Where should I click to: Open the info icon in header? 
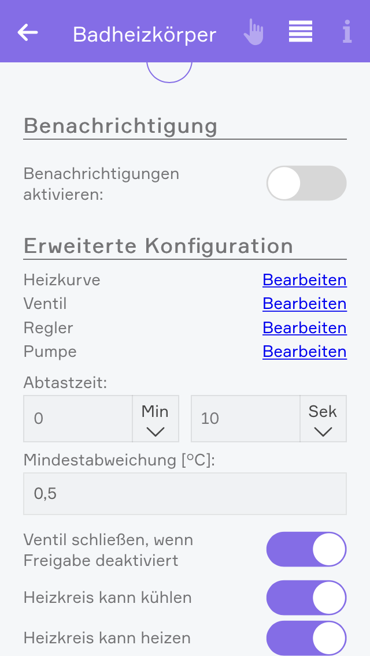tap(346, 32)
